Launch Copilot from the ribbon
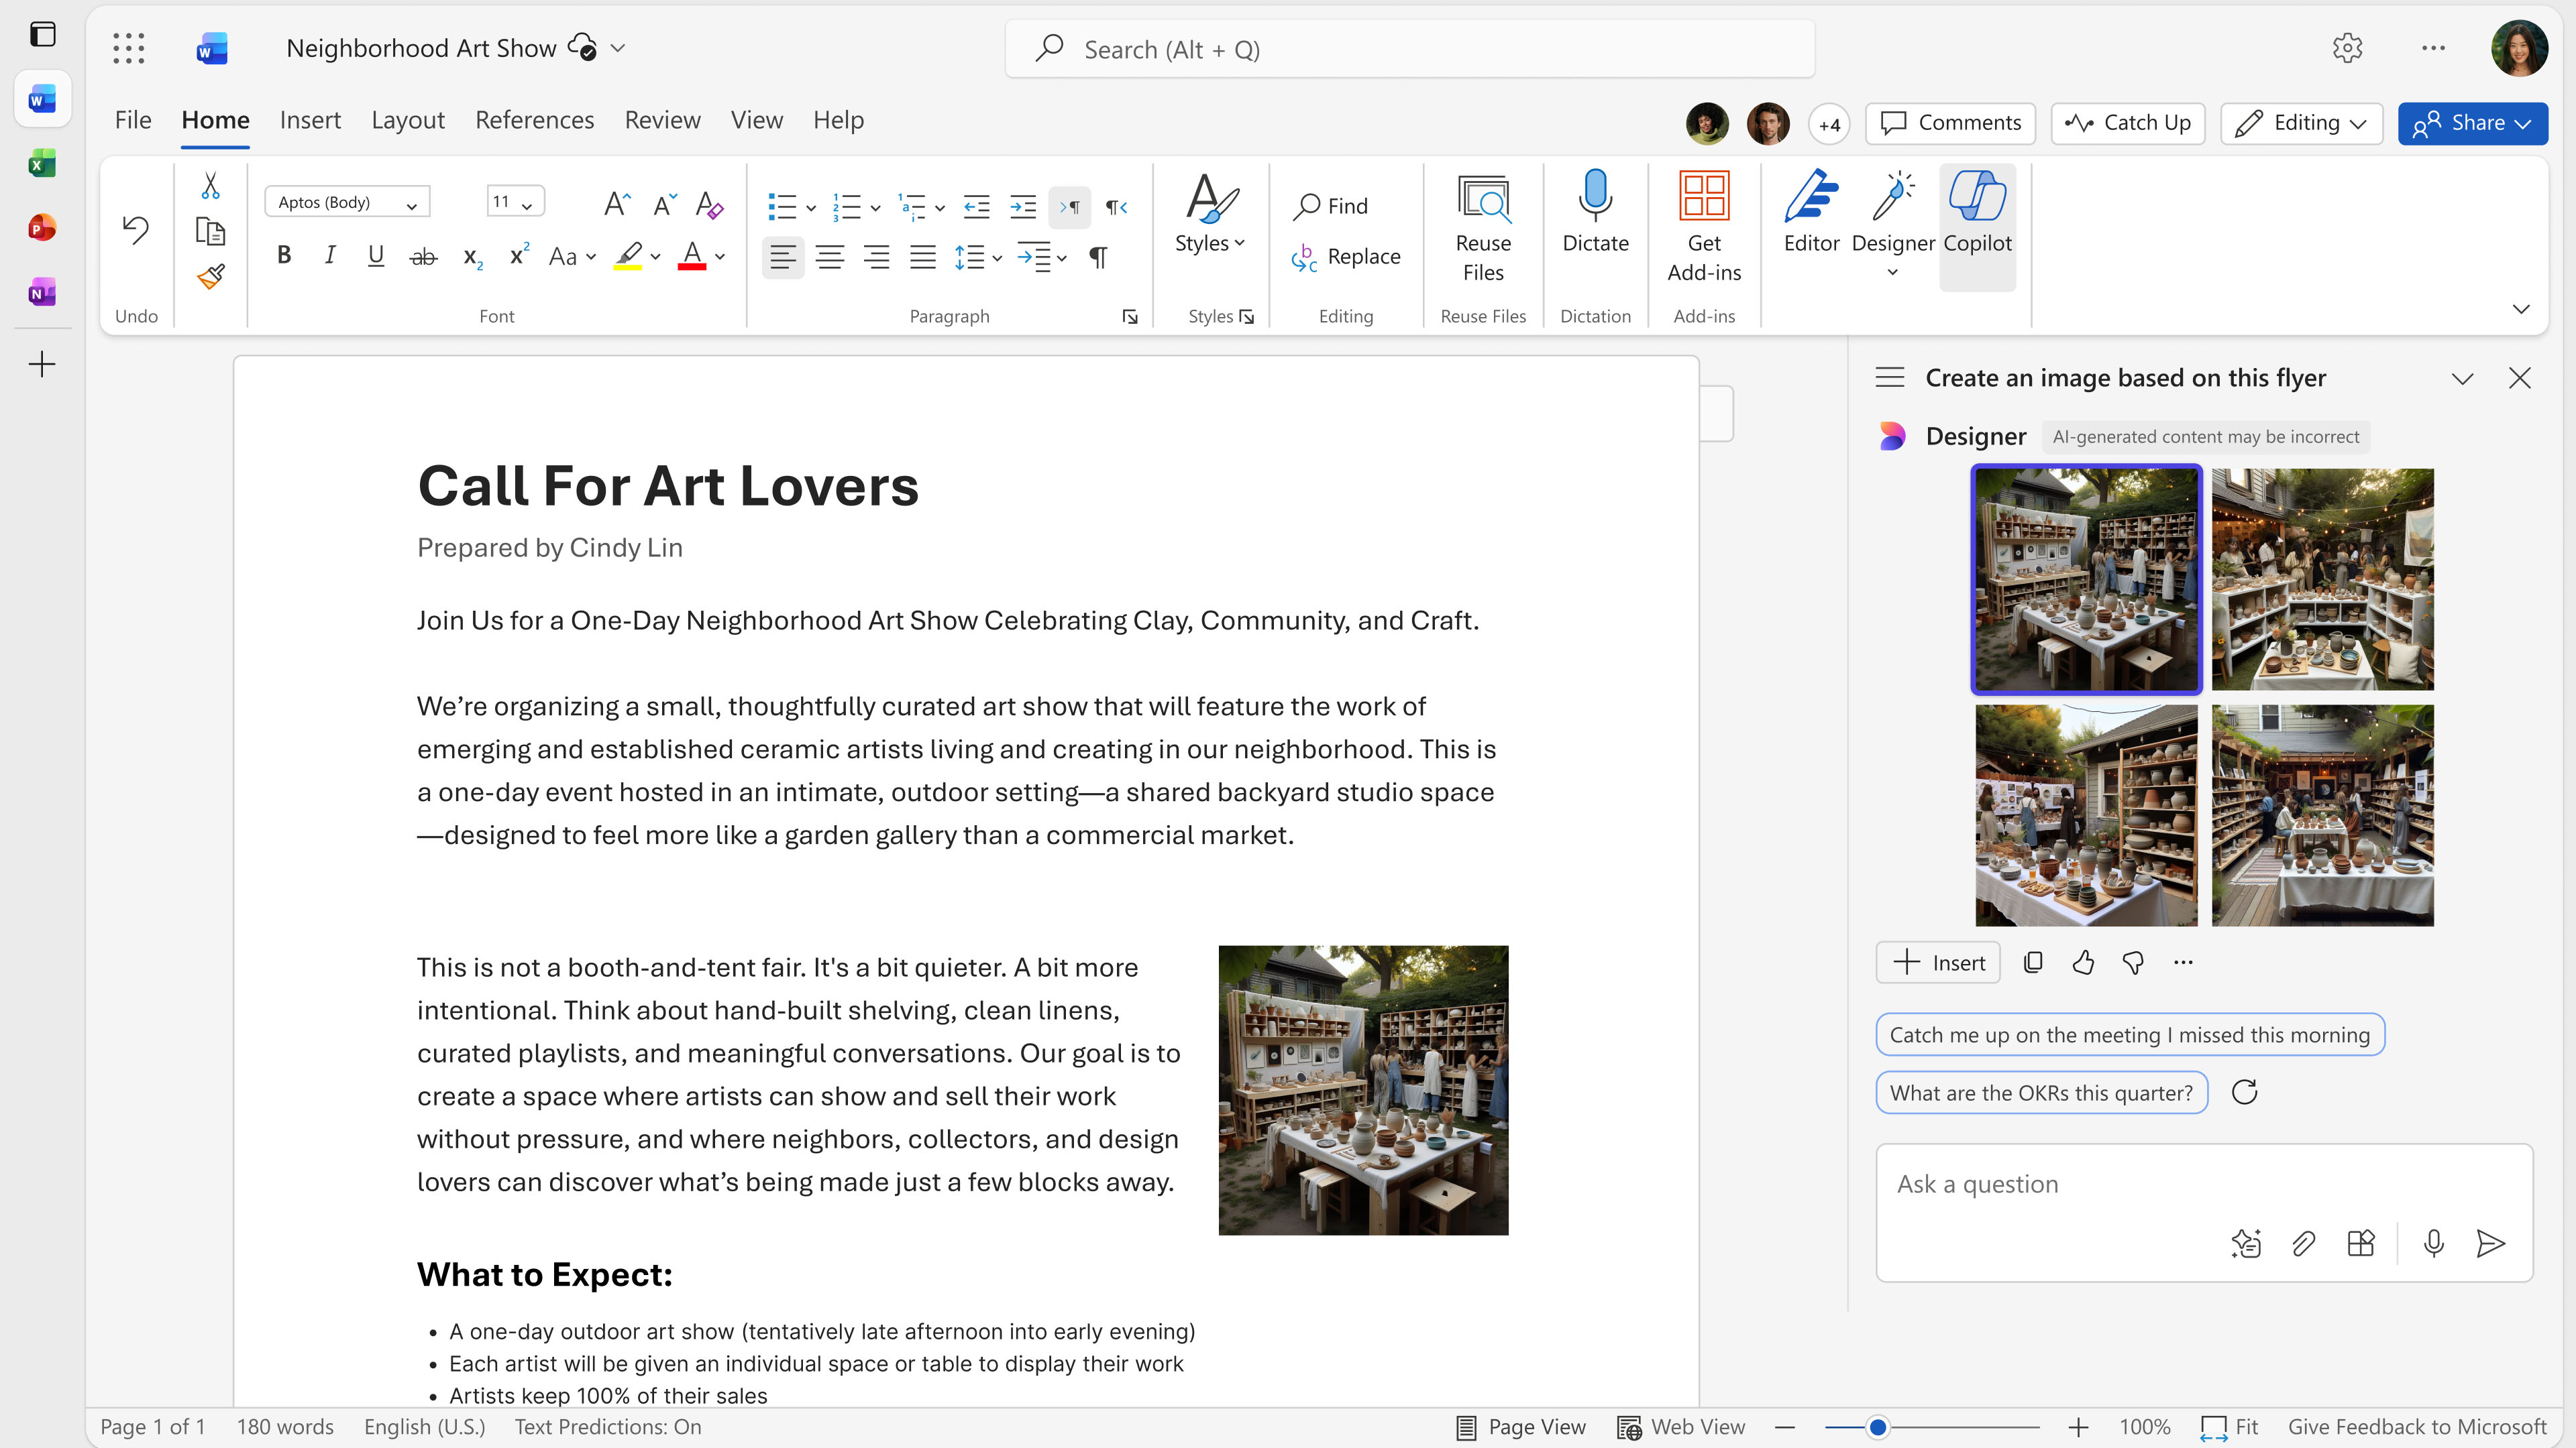 [1978, 215]
